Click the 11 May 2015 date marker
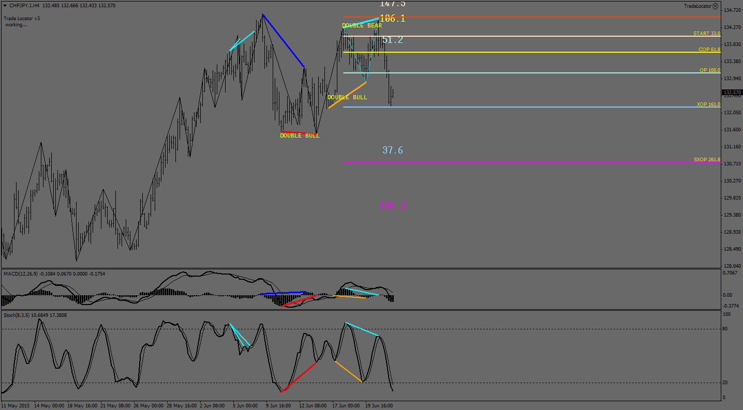The image size is (743, 410). pyautogui.click(x=16, y=406)
